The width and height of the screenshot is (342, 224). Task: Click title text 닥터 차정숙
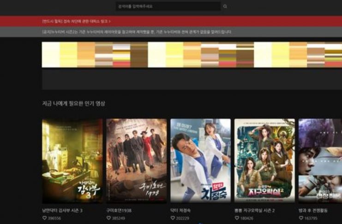pos(180,211)
